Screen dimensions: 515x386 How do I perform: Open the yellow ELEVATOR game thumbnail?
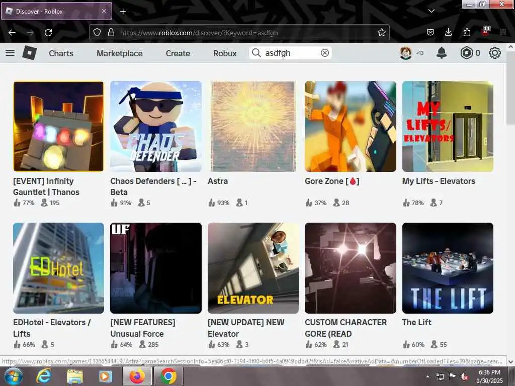[x=253, y=268]
